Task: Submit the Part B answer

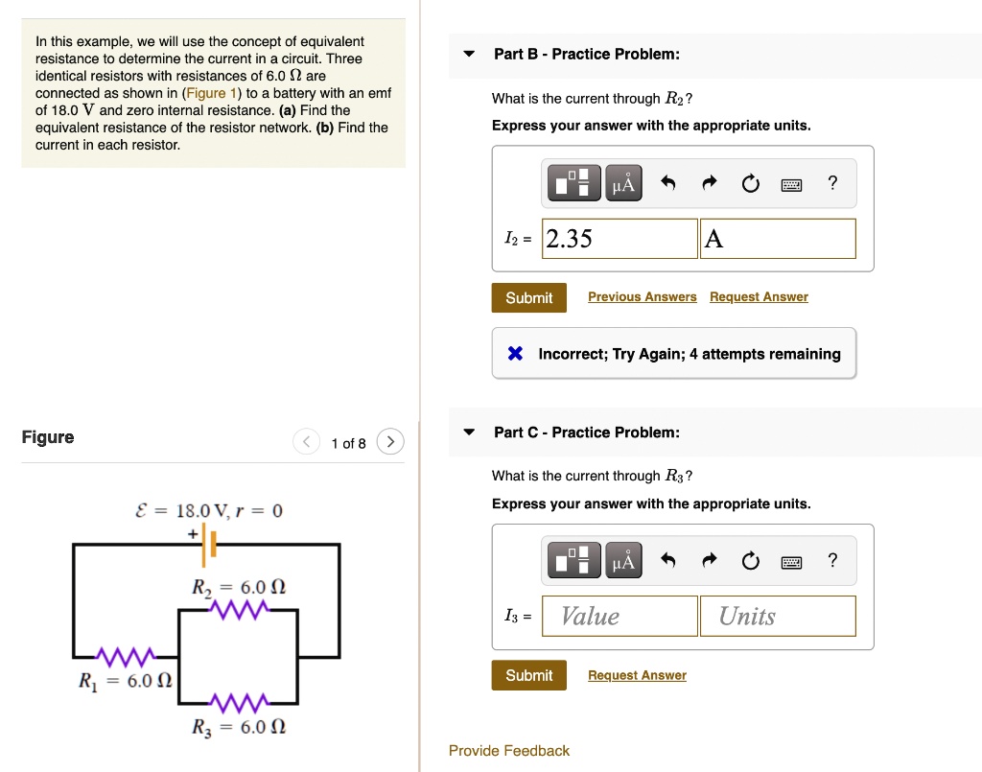Action: point(528,297)
